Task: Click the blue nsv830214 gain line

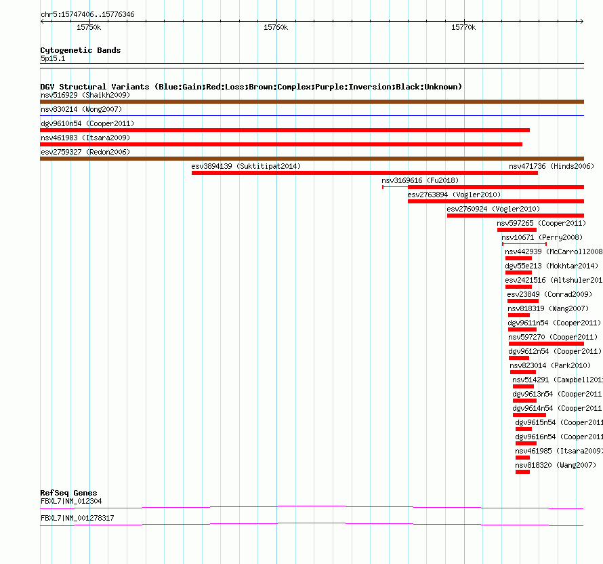Action: tap(312, 115)
